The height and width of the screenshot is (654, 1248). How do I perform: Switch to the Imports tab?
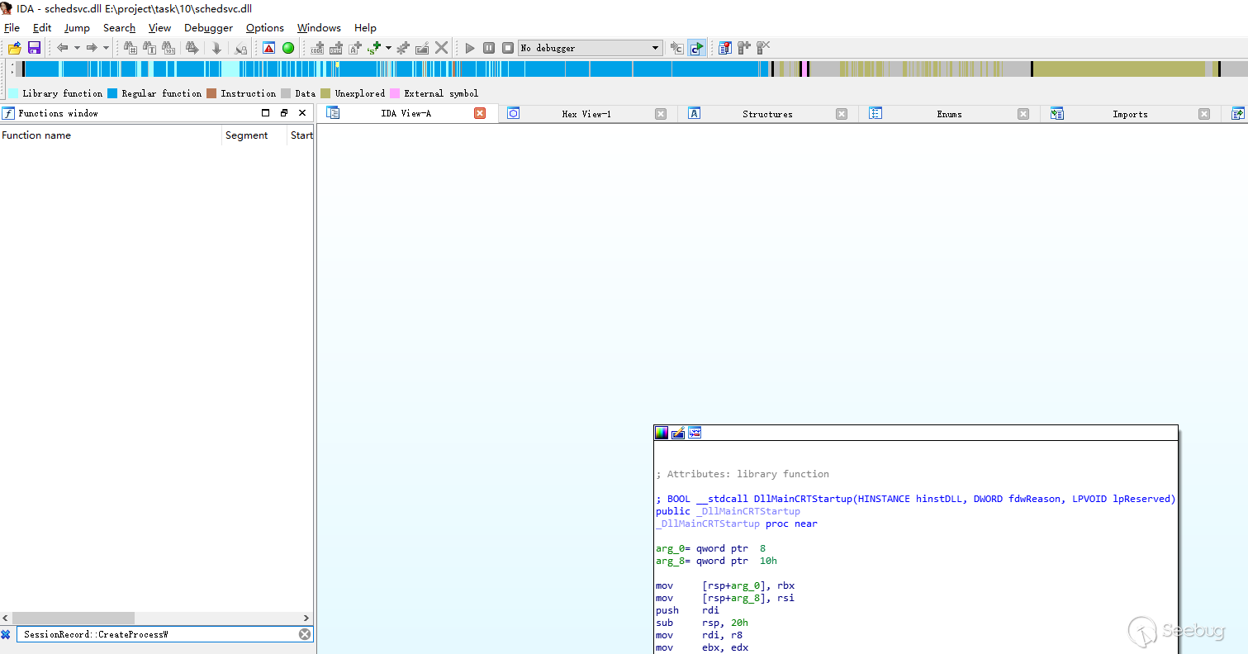[1129, 114]
